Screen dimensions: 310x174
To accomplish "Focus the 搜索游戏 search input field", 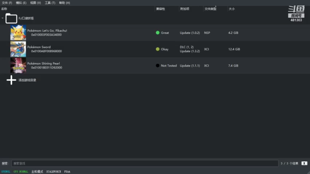I will click(x=145, y=163).
